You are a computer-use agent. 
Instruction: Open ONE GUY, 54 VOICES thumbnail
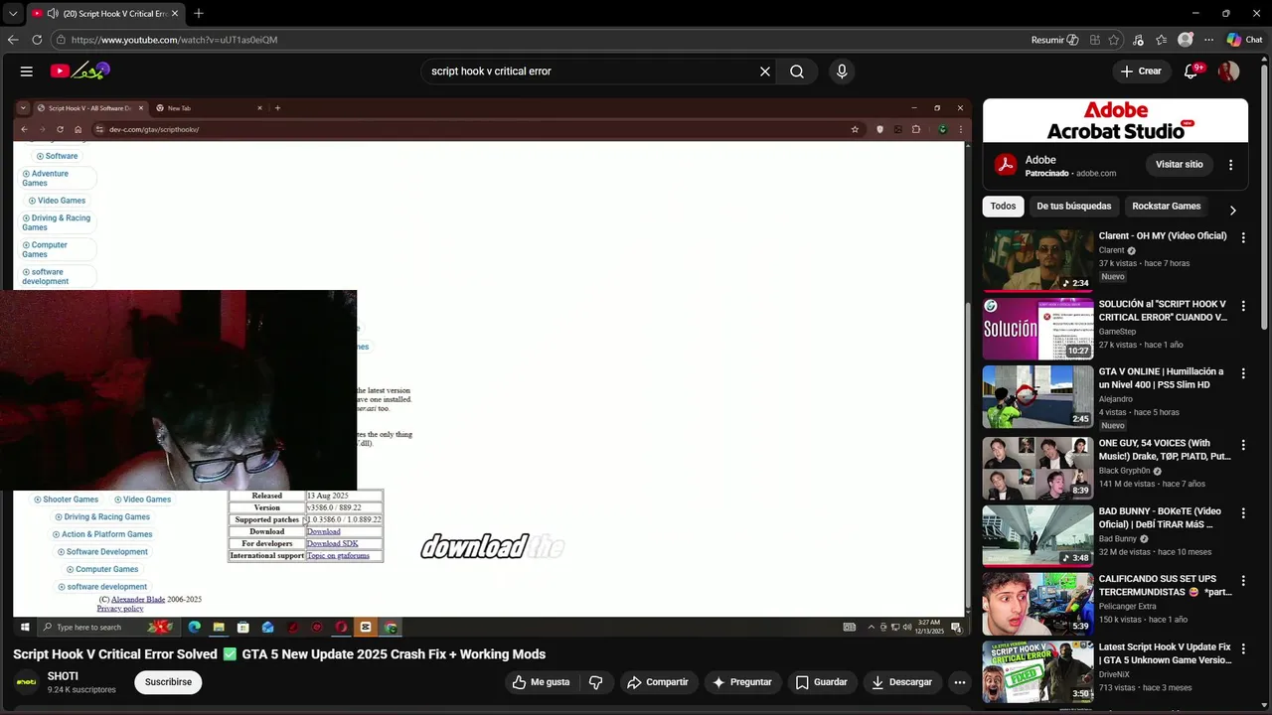coord(1037,468)
